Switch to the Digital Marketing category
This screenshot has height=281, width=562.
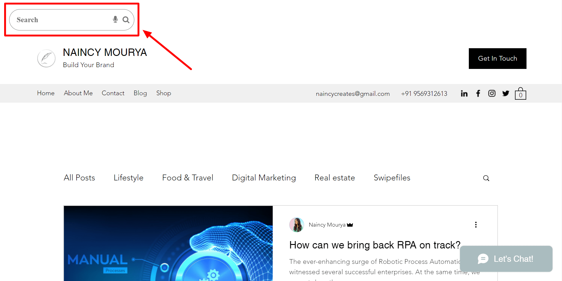tap(264, 178)
